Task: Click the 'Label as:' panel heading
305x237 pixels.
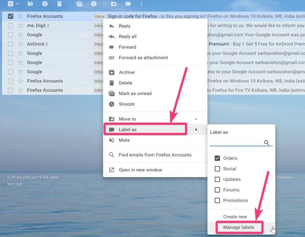Action: click(219, 132)
